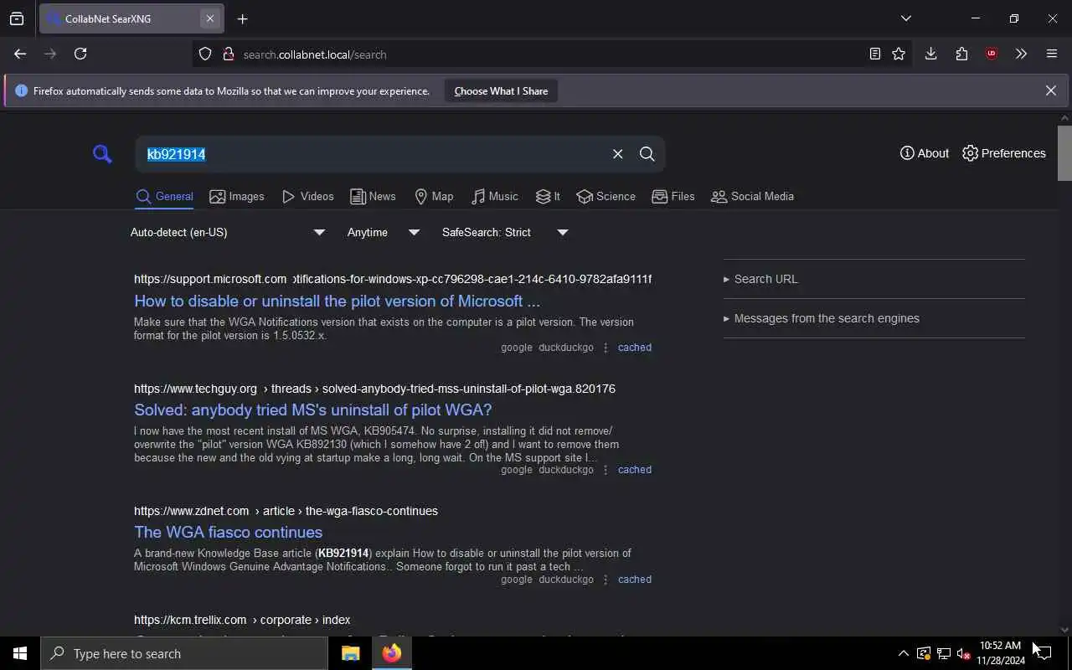Submit search with magnifier button
Viewport: 1072px width, 670px height.
click(x=647, y=154)
